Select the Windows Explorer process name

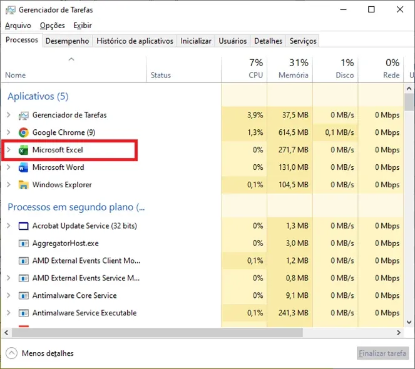tap(62, 185)
